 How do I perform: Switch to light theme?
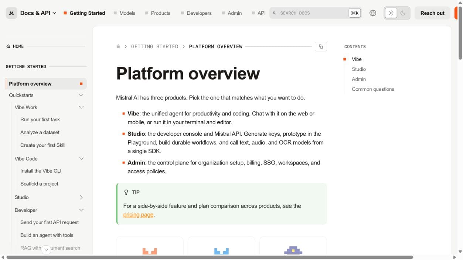tap(391, 13)
